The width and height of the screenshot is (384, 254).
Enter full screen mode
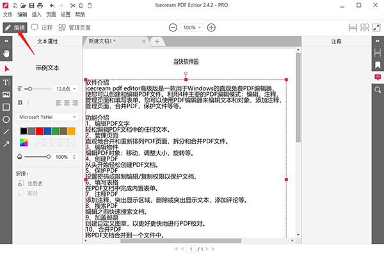pyautogui.click(x=376, y=28)
